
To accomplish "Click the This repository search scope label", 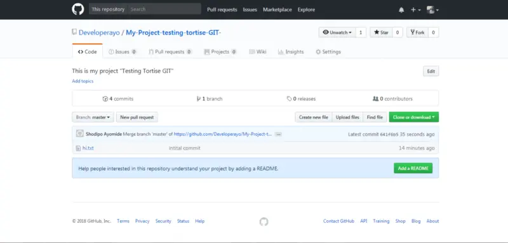I will point(108,10).
